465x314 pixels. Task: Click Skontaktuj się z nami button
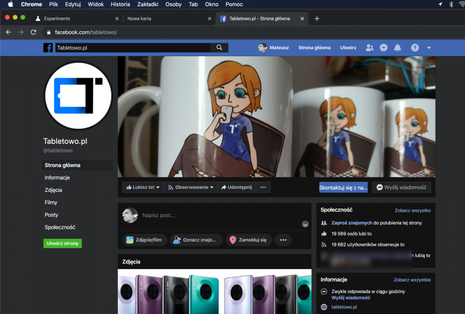[x=343, y=188]
